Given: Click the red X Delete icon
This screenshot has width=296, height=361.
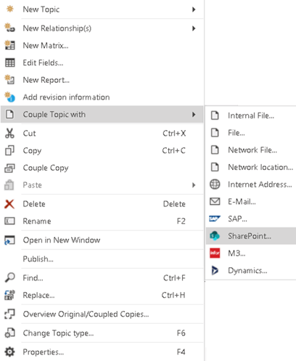Looking at the screenshot, I should point(9,204).
